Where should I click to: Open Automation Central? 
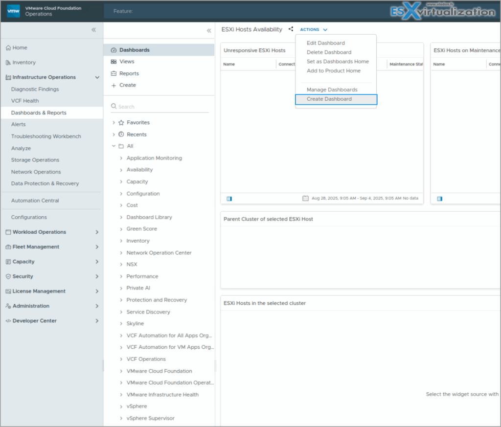(x=35, y=201)
